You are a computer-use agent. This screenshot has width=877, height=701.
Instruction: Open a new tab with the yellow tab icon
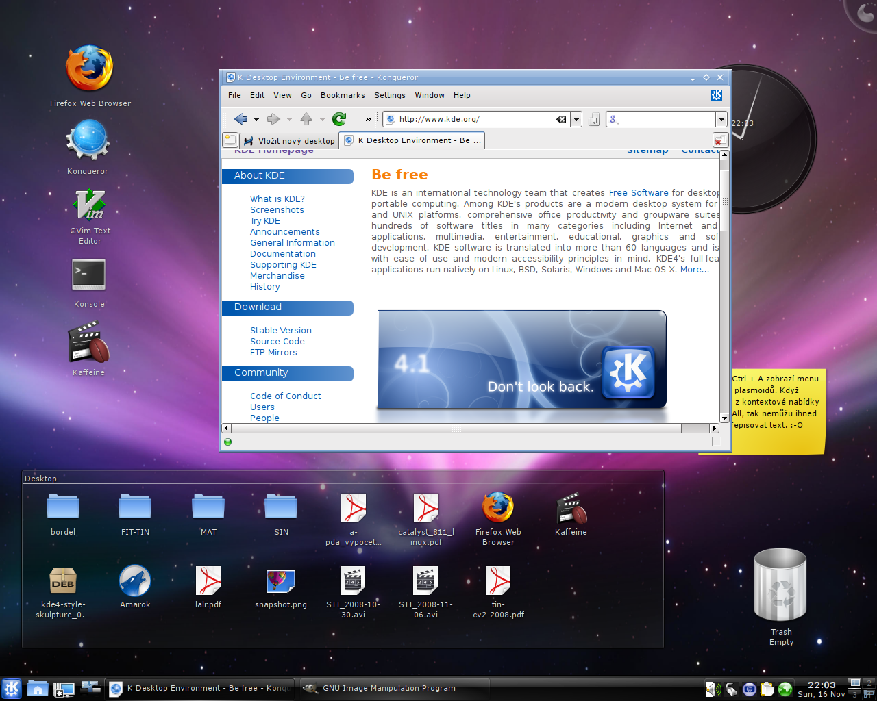coord(230,140)
